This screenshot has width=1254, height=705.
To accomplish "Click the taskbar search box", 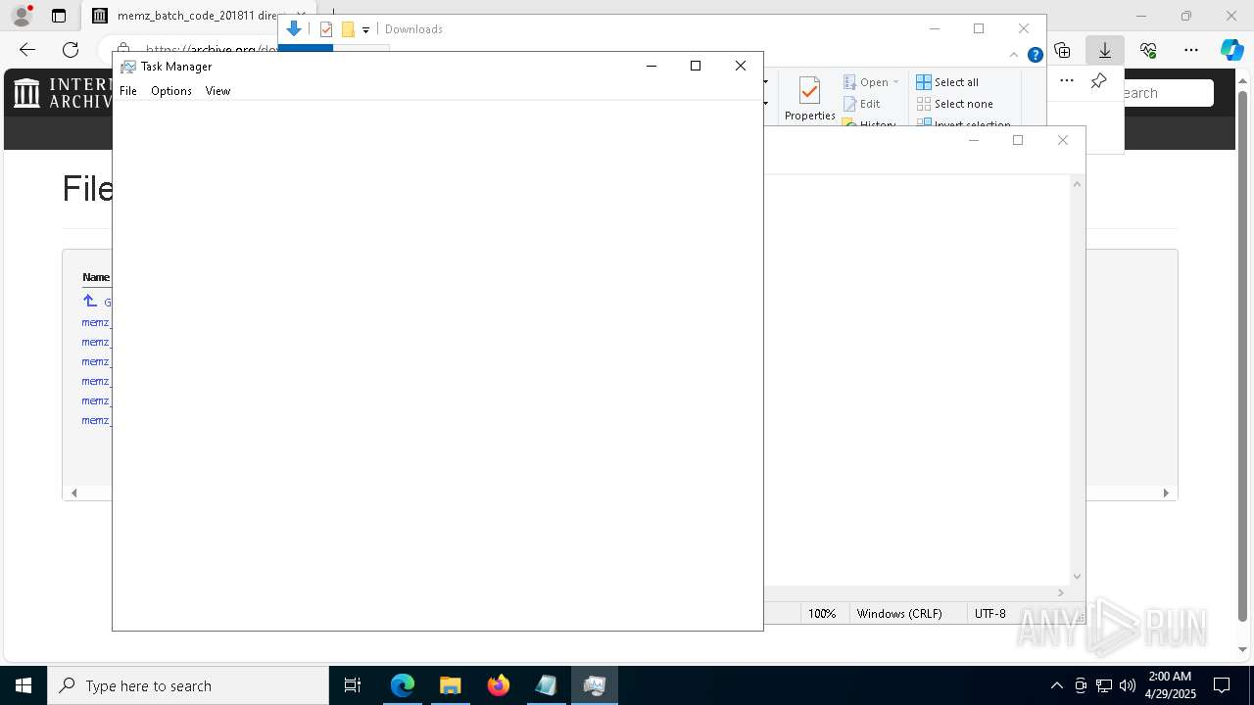I will (x=188, y=685).
